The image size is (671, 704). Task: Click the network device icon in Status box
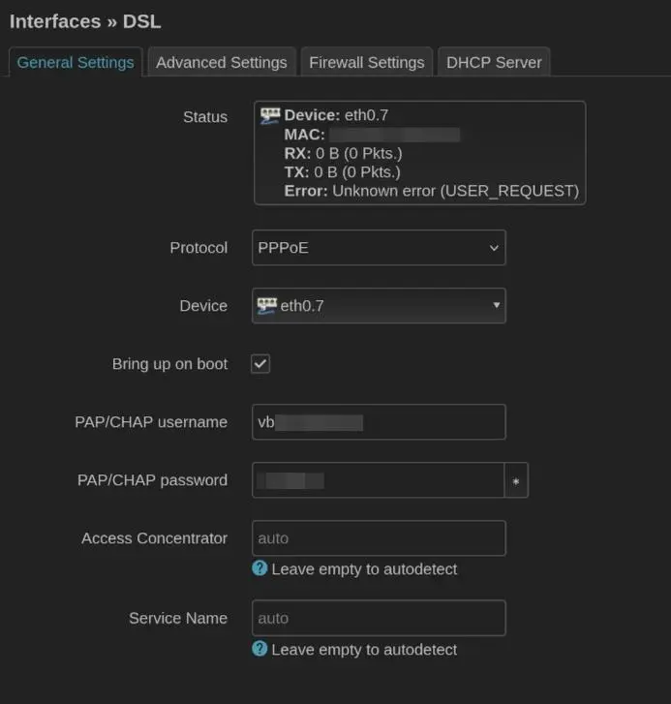pyautogui.click(x=270, y=116)
